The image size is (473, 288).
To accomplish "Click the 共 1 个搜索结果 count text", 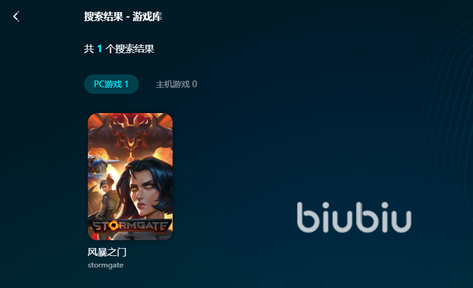I will (119, 48).
